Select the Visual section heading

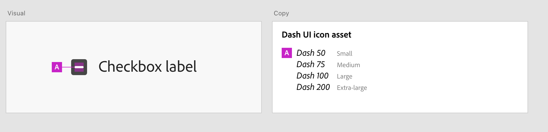tap(17, 13)
